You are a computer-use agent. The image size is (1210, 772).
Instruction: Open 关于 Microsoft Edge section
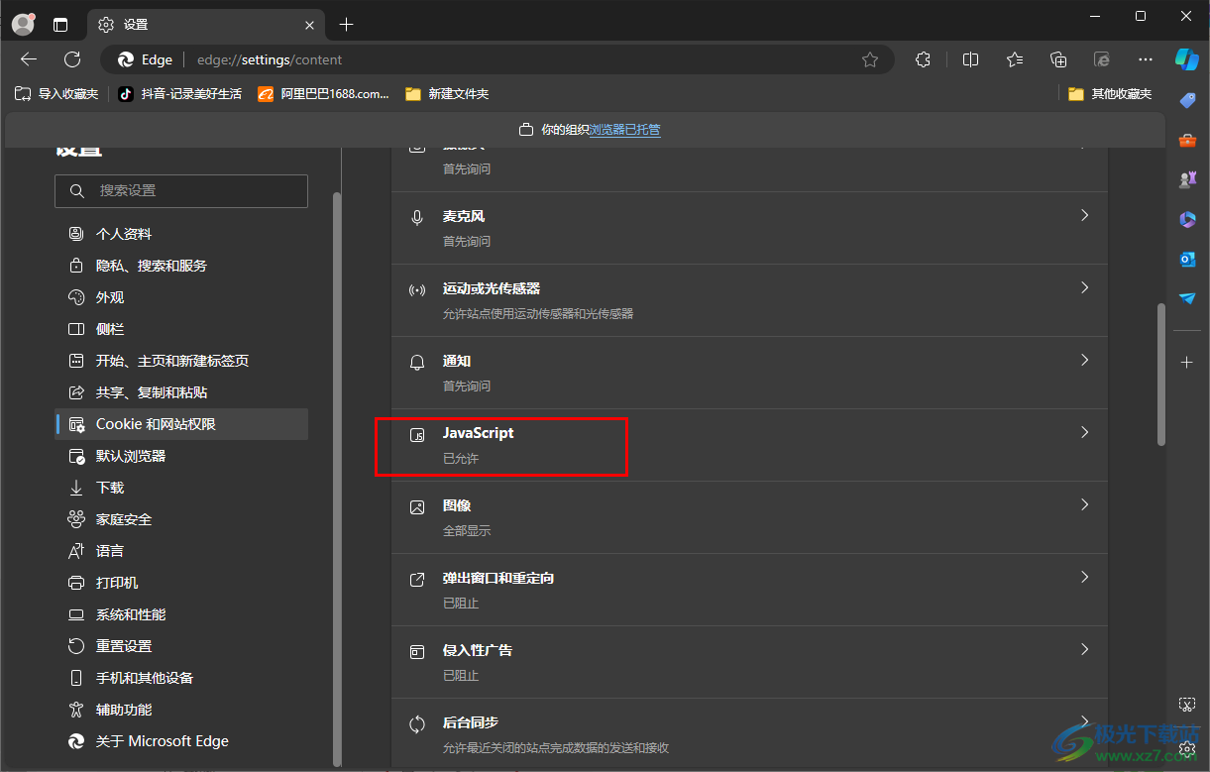181,741
